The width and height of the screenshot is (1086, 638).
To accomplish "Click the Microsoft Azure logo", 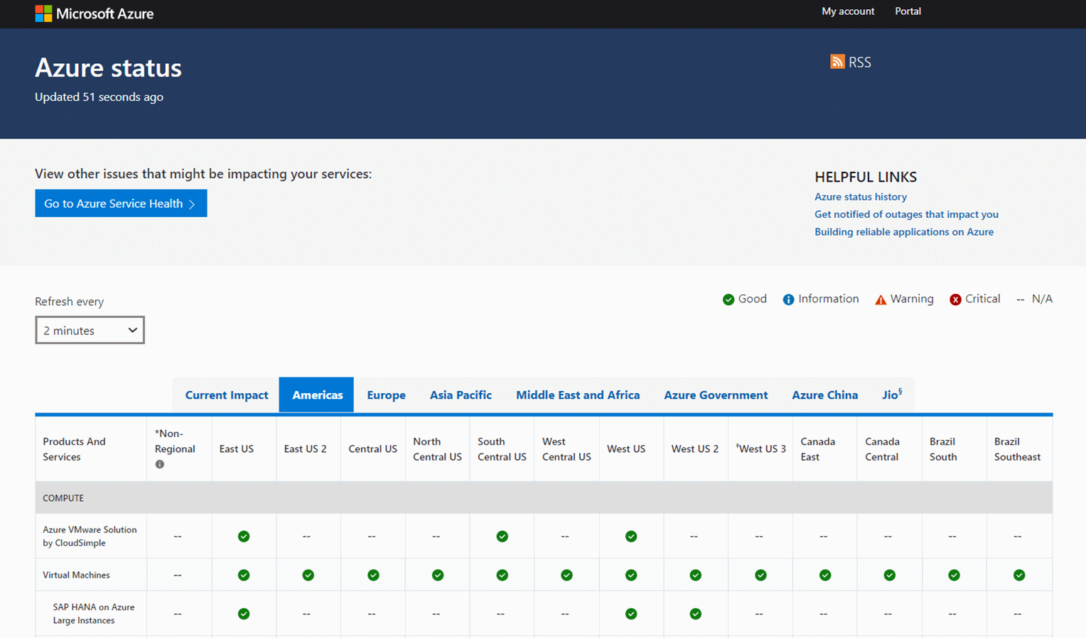I will click(95, 13).
